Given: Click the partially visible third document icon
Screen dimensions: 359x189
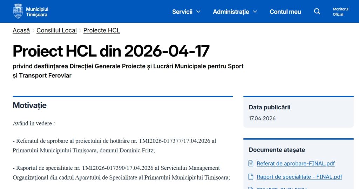Looking at the screenshot, I should [x=251, y=188].
